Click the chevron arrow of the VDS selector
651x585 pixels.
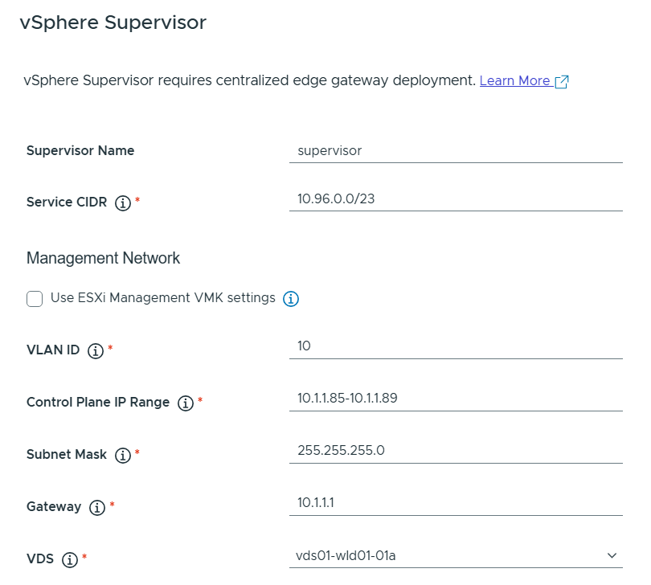click(612, 555)
